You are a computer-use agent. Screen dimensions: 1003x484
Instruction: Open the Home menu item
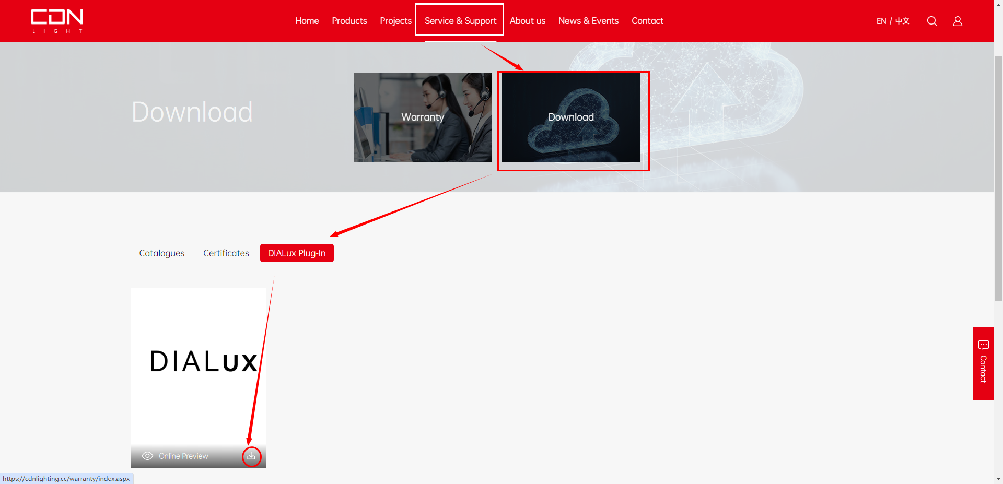pyautogui.click(x=307, y=21)
